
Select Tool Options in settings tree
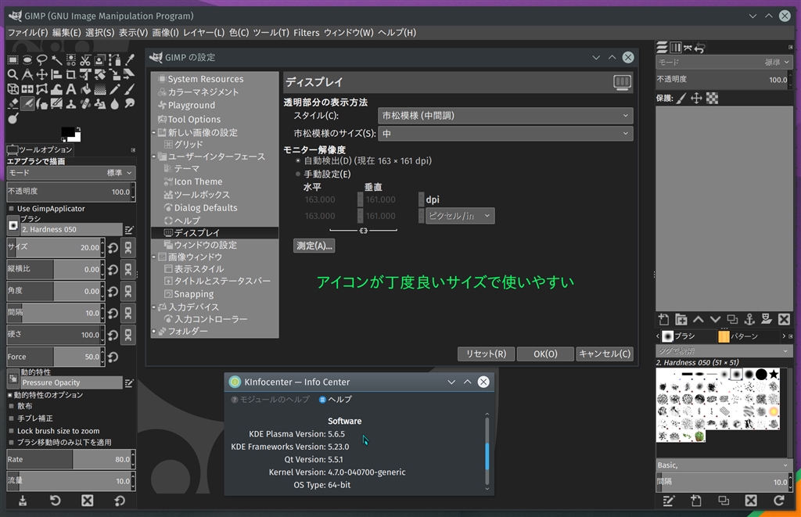pyautogui.click(x=194, y=119)
